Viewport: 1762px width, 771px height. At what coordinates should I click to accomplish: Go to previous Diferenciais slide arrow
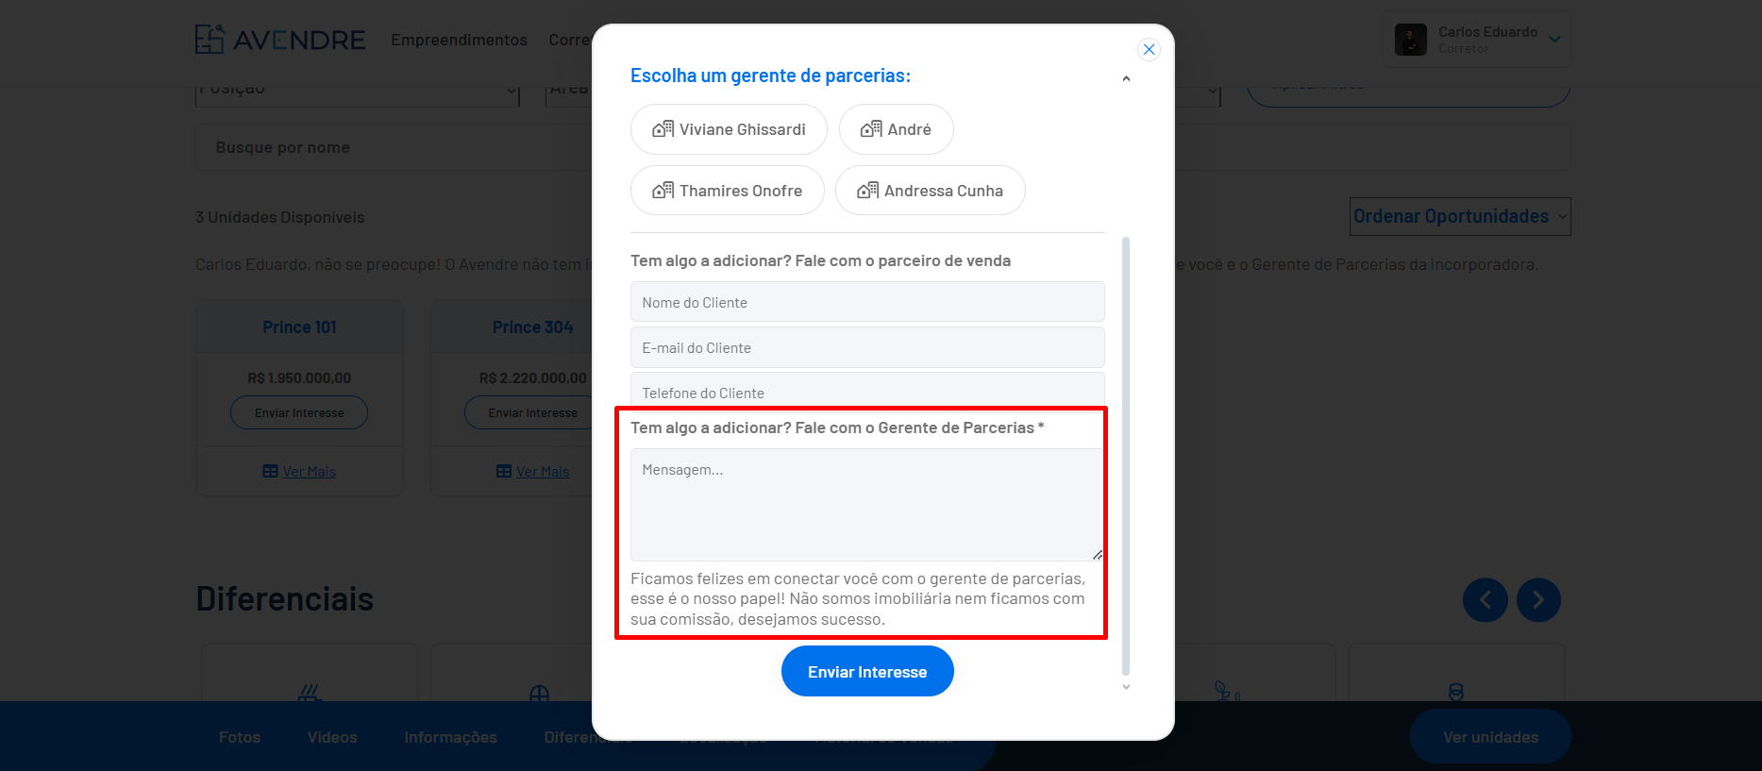(1485, 599)
